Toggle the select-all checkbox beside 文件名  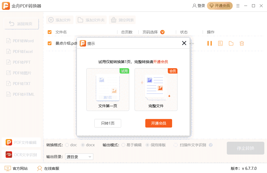click(50, 32)
